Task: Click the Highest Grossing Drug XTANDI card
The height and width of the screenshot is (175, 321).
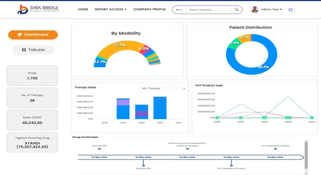Action: coord(32,142)
